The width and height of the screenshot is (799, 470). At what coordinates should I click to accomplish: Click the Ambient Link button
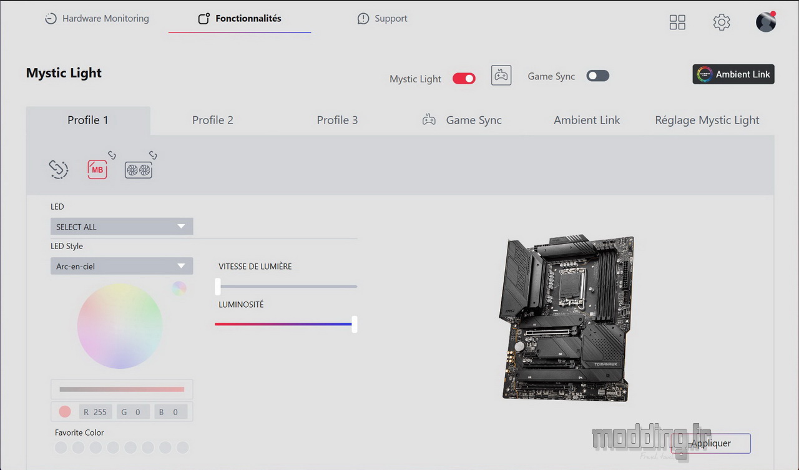point(733,74)
